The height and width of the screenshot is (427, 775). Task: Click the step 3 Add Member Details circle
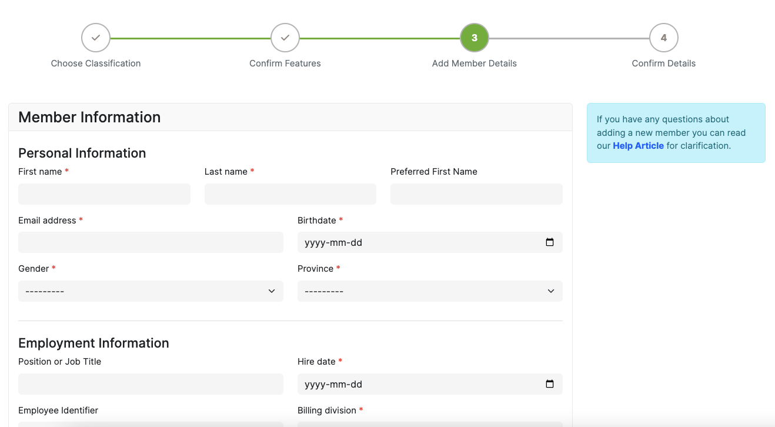pyautogui.click(x=475, y=38)
